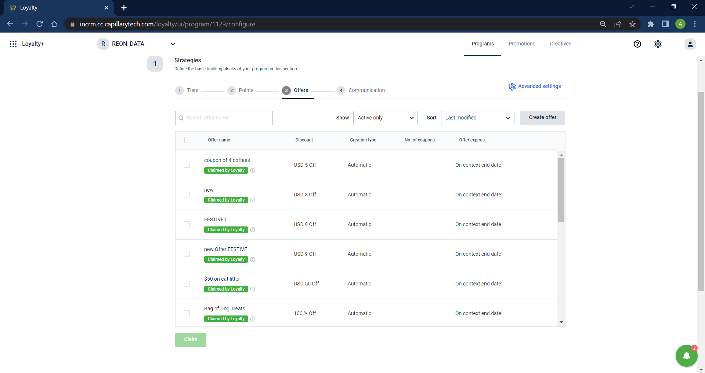Go to the Communication step
The image size is (705, 373).
tap(361, 91)
